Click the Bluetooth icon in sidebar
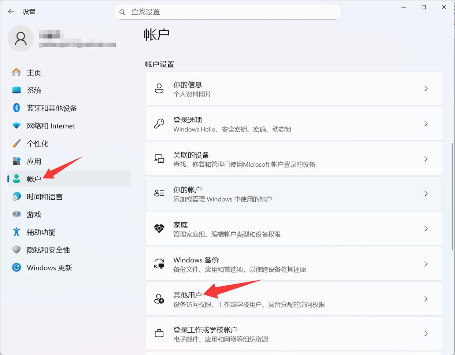Viewport: 455px width, 355px height. point(16,108)
